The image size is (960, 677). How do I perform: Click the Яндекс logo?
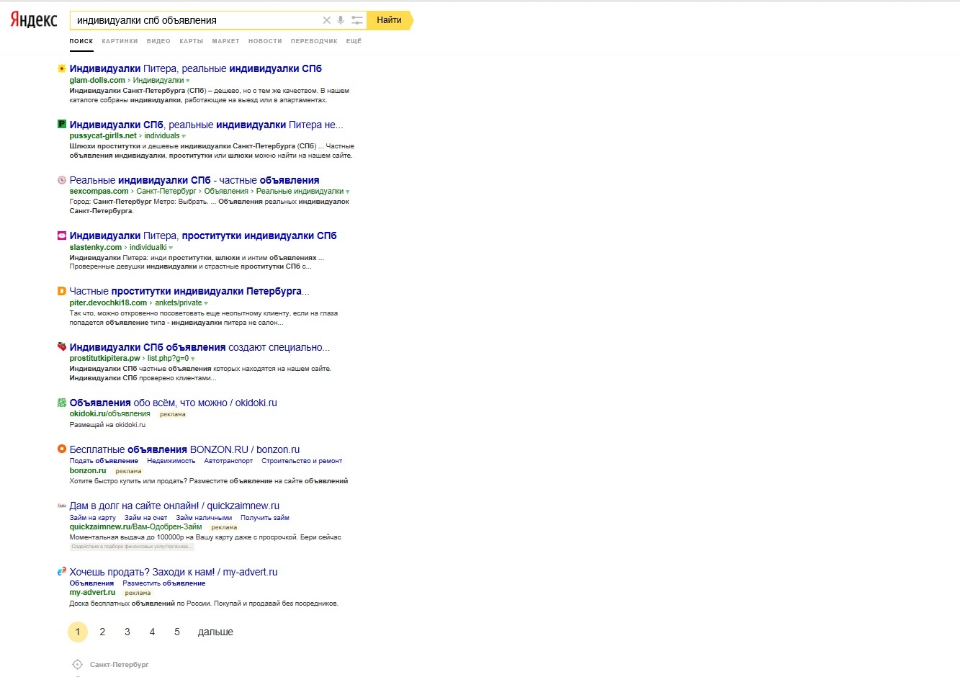[x=34, y=20]
